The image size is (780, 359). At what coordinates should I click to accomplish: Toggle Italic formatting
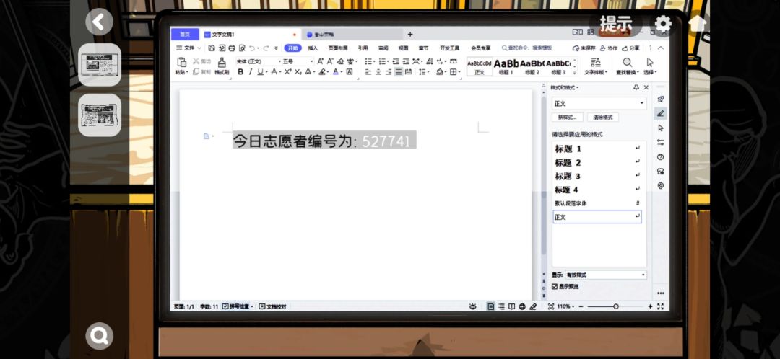(250, 72)
